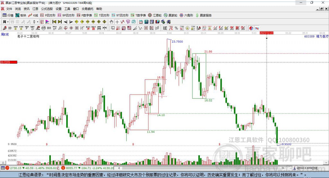Viewport: 329px width, 178px height.
Task: Open the 浏览 menu
Action: [18, 9]
